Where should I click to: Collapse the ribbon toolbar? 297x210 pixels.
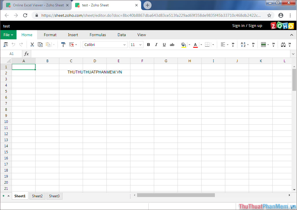[x=292, y=35]
